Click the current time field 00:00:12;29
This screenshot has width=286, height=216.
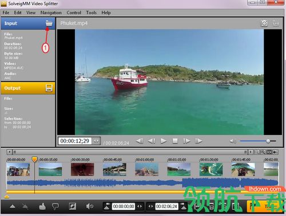[x=75, y=141]
